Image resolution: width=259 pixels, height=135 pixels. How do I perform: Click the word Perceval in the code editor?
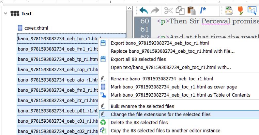tap(216, 21)
